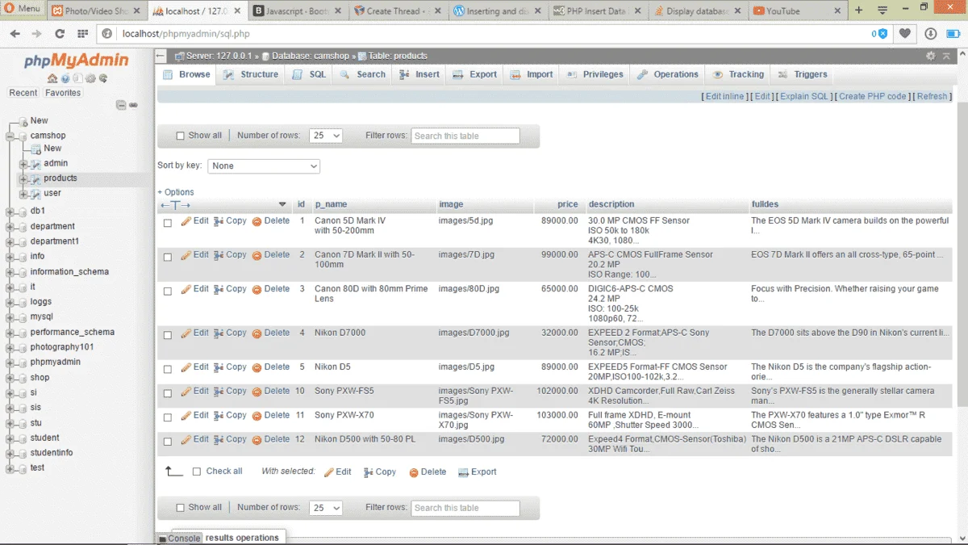Image resolution: width=968 pixels, height=545 pixels.
Task: Click pencil Edit icon for Canon 5D Mark IV row
Action: click(186, 220)
